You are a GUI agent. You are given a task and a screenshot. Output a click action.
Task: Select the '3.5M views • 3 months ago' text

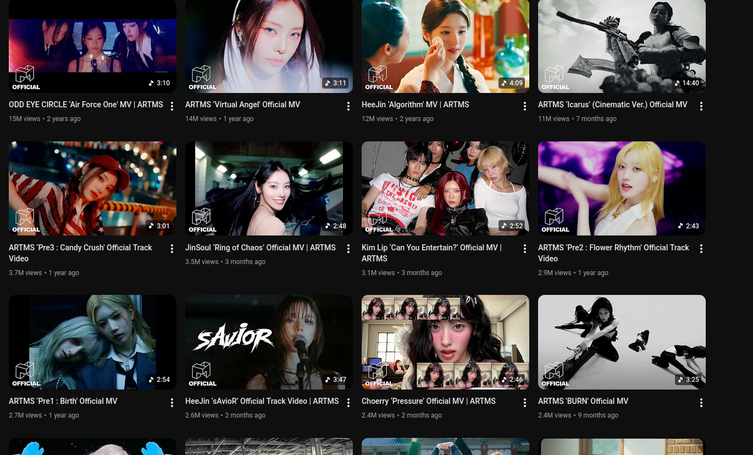[225, 262]
